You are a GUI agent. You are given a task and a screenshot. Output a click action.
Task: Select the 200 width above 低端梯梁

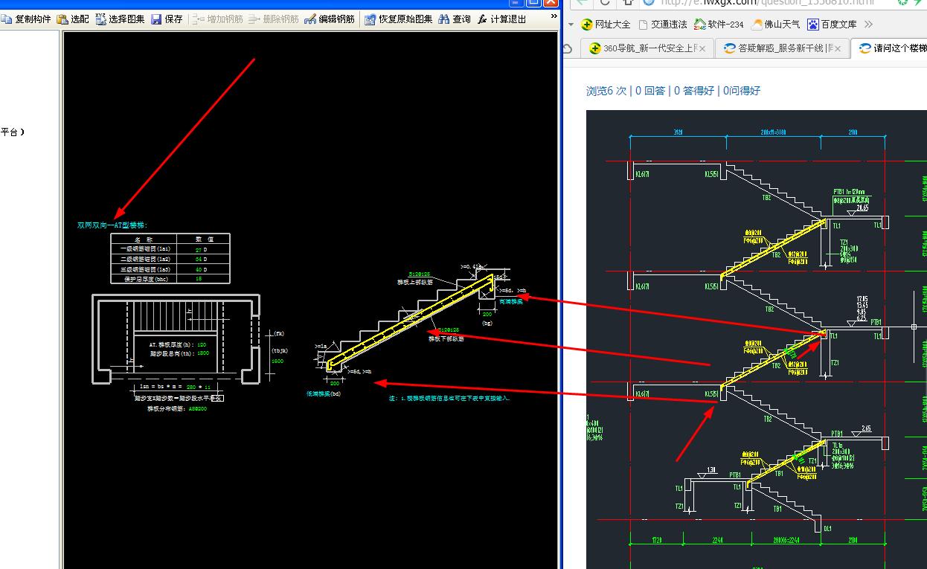(x=334, y=383)
